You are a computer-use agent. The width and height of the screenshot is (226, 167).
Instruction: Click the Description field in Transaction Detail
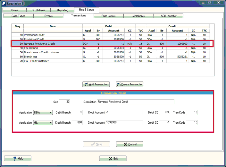tap(131, 102)
